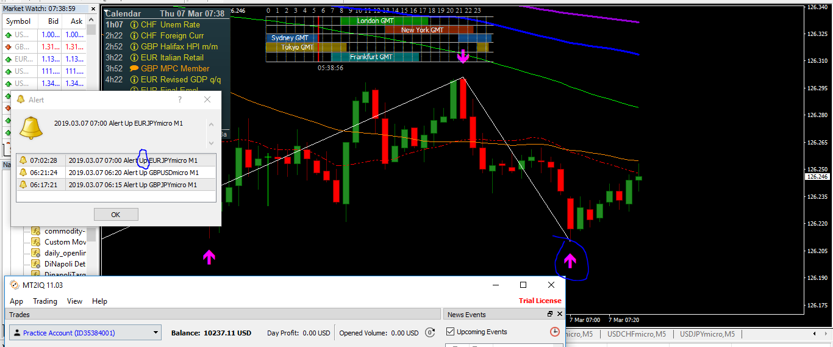Click info icon beside CHF Unem Rate
Screen dimensions: 833x347
(134, 25)
